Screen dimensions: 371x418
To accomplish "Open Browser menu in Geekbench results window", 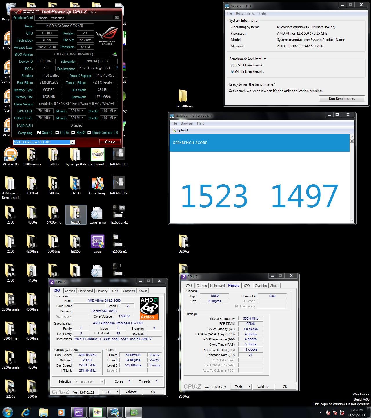I will click(x=187, y=123).
